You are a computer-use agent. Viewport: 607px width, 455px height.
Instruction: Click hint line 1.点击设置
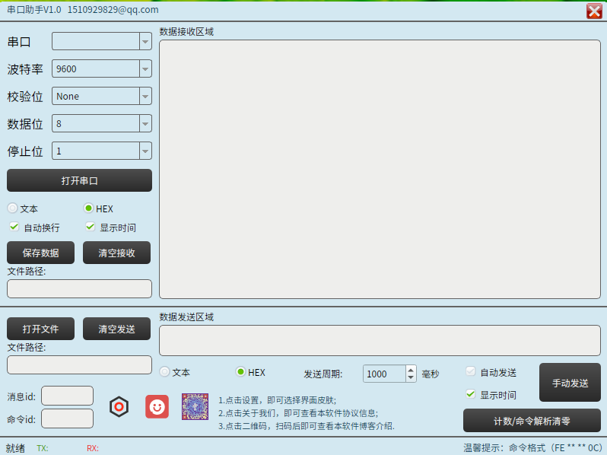pyautogui.click(x=277, y=400)
